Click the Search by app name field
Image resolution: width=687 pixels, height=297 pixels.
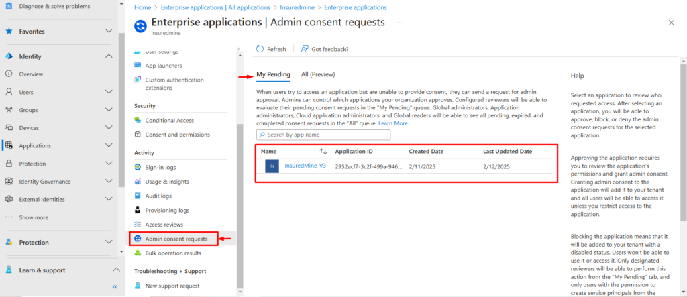pos(323,135)
